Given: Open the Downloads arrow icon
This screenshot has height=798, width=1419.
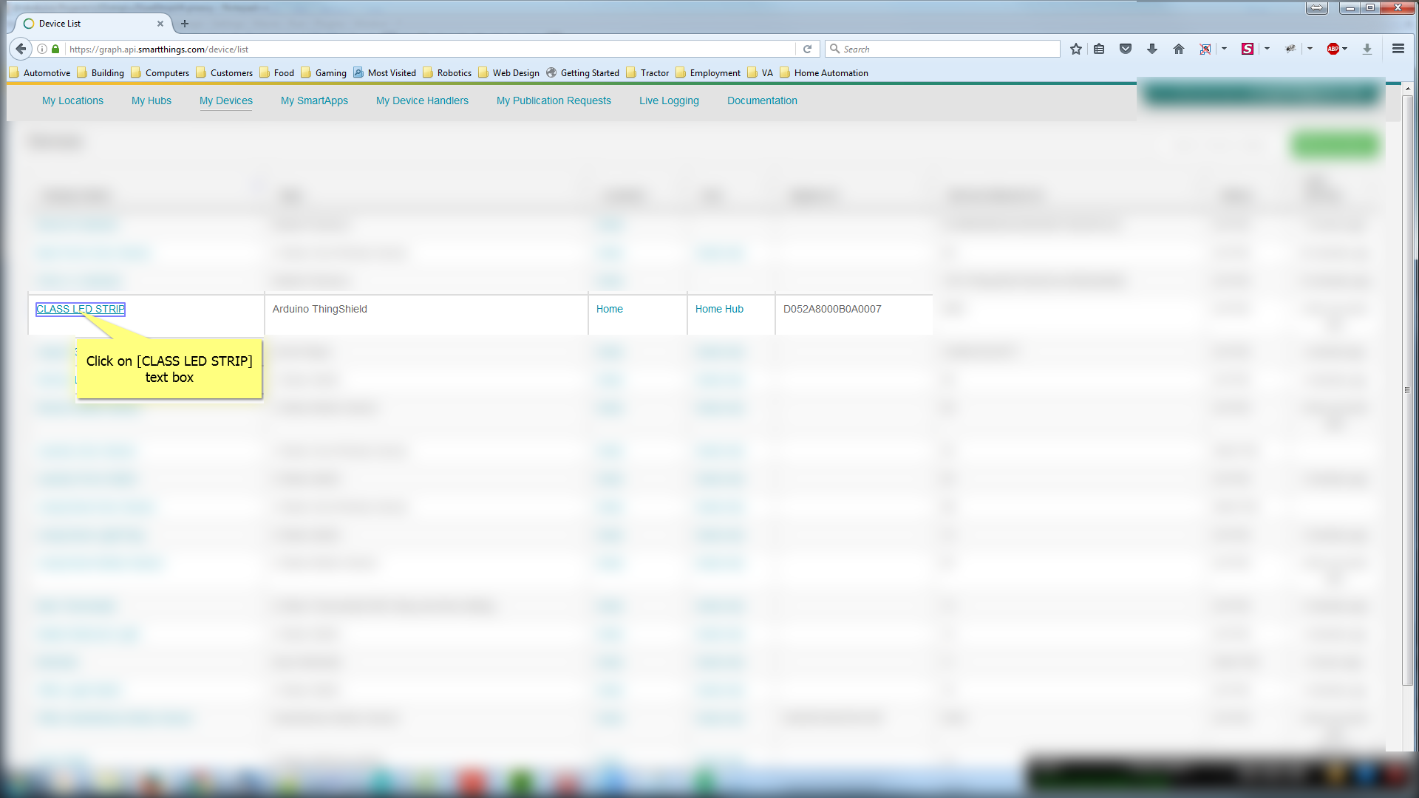Looking at the screenshot, I should coord(1151,49).
